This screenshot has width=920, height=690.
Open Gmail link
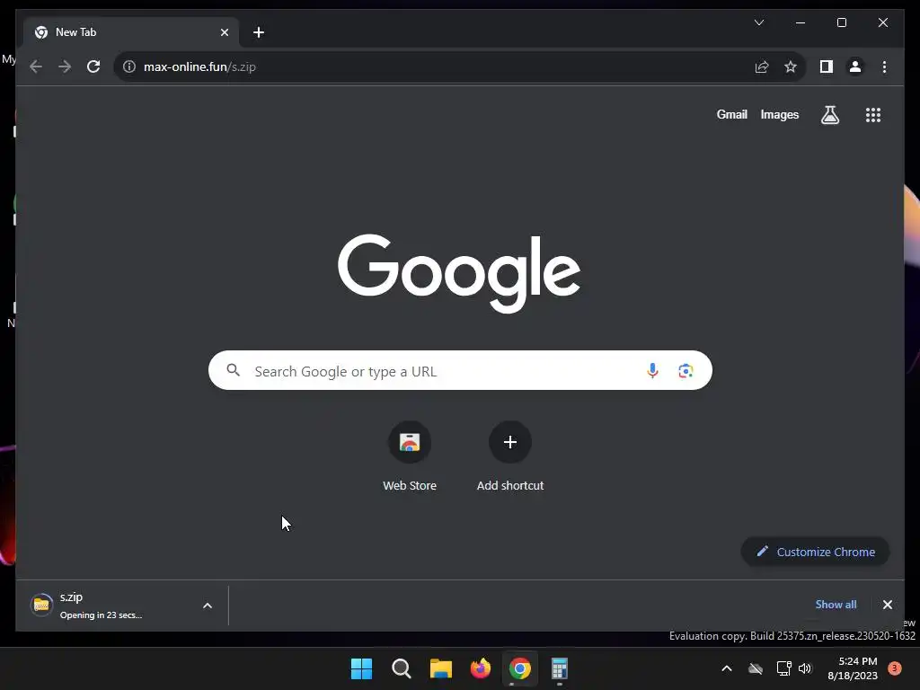(731, 115)
